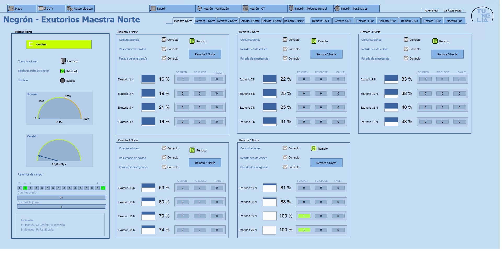The image size is (502, 258).
Task: Click the Negrón - Módulos control icon
Action: tap(291, 8)
